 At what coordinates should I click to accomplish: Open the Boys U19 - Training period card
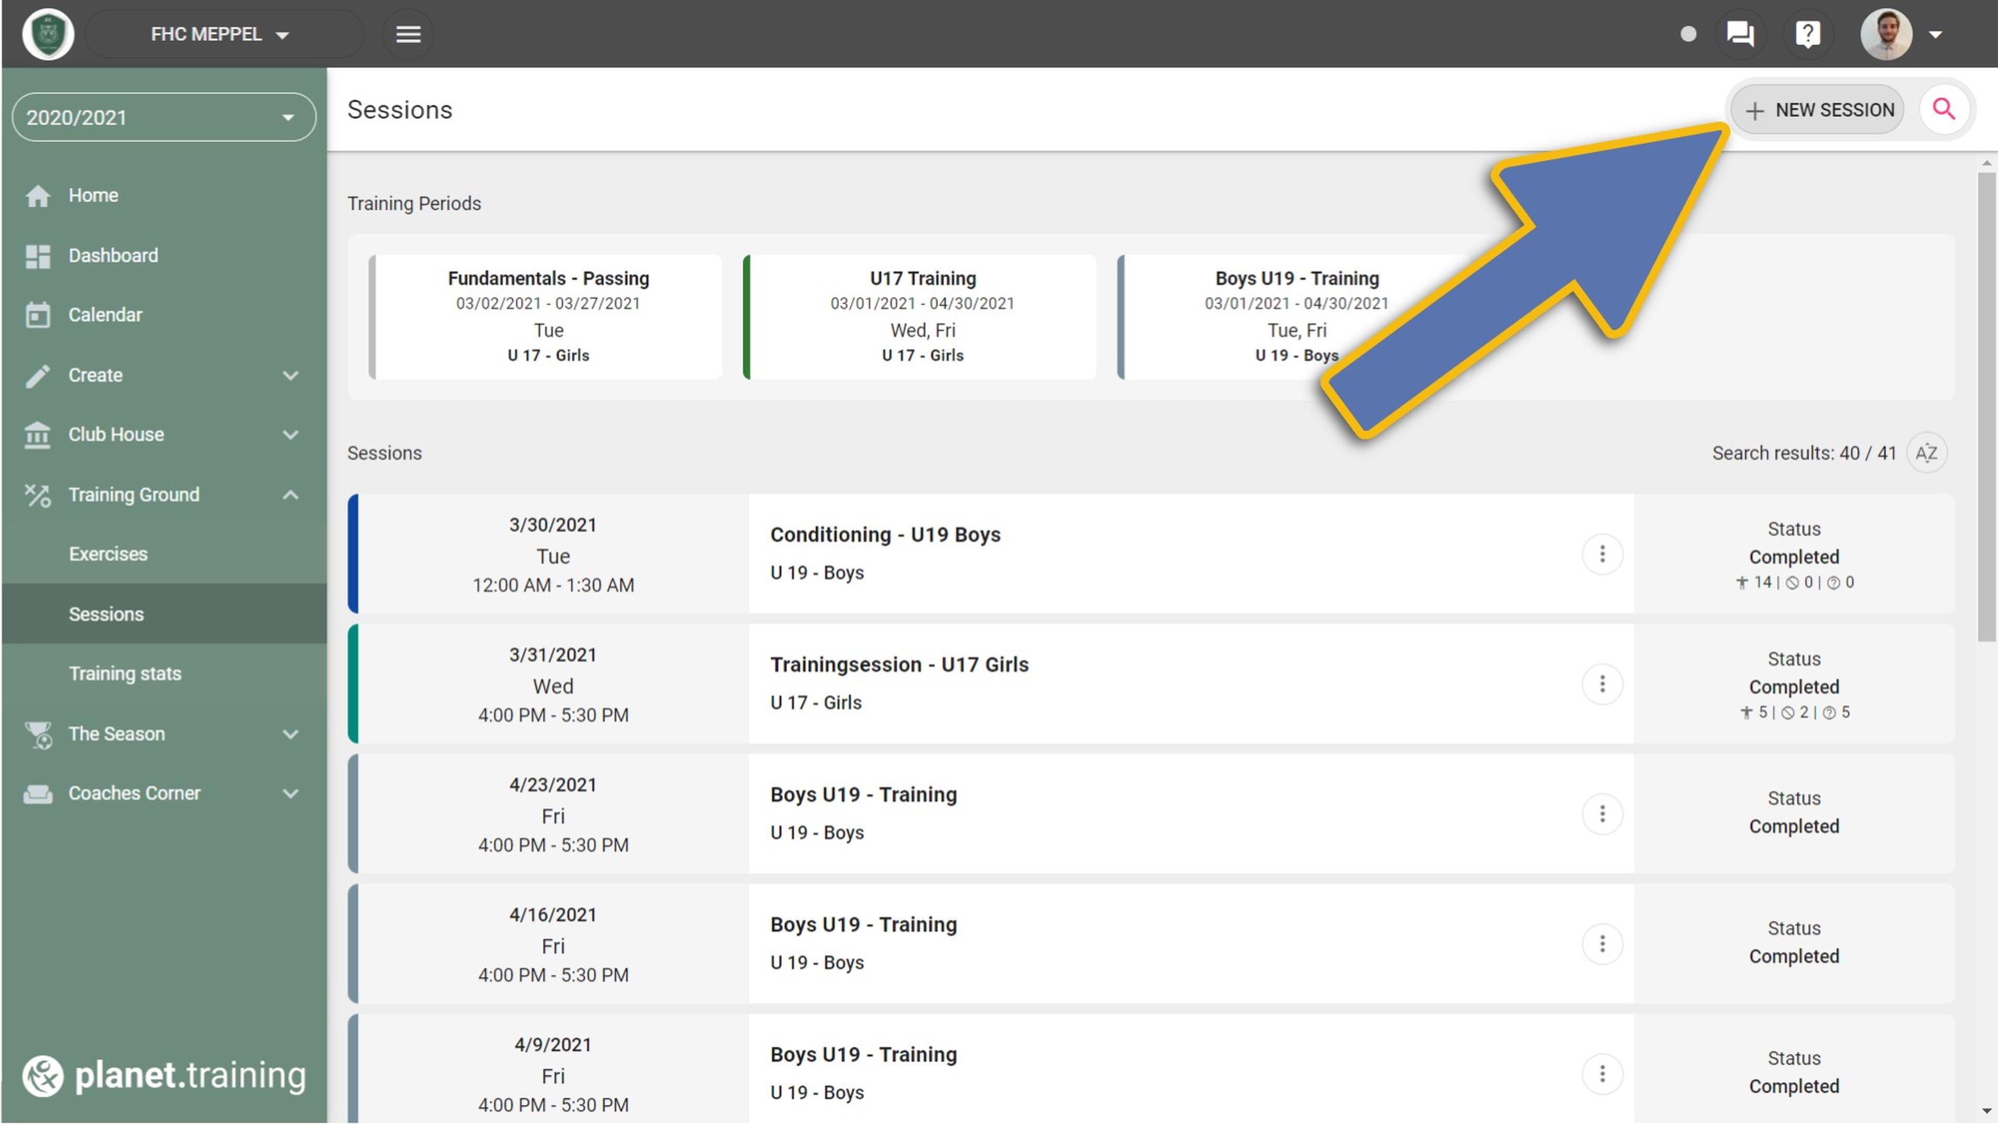[x=1293, y=316]
